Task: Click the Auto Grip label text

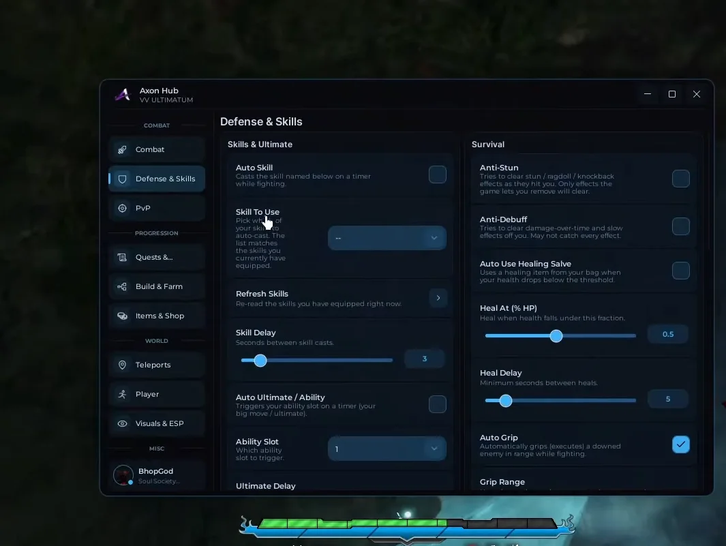Action: click(499, 438)
